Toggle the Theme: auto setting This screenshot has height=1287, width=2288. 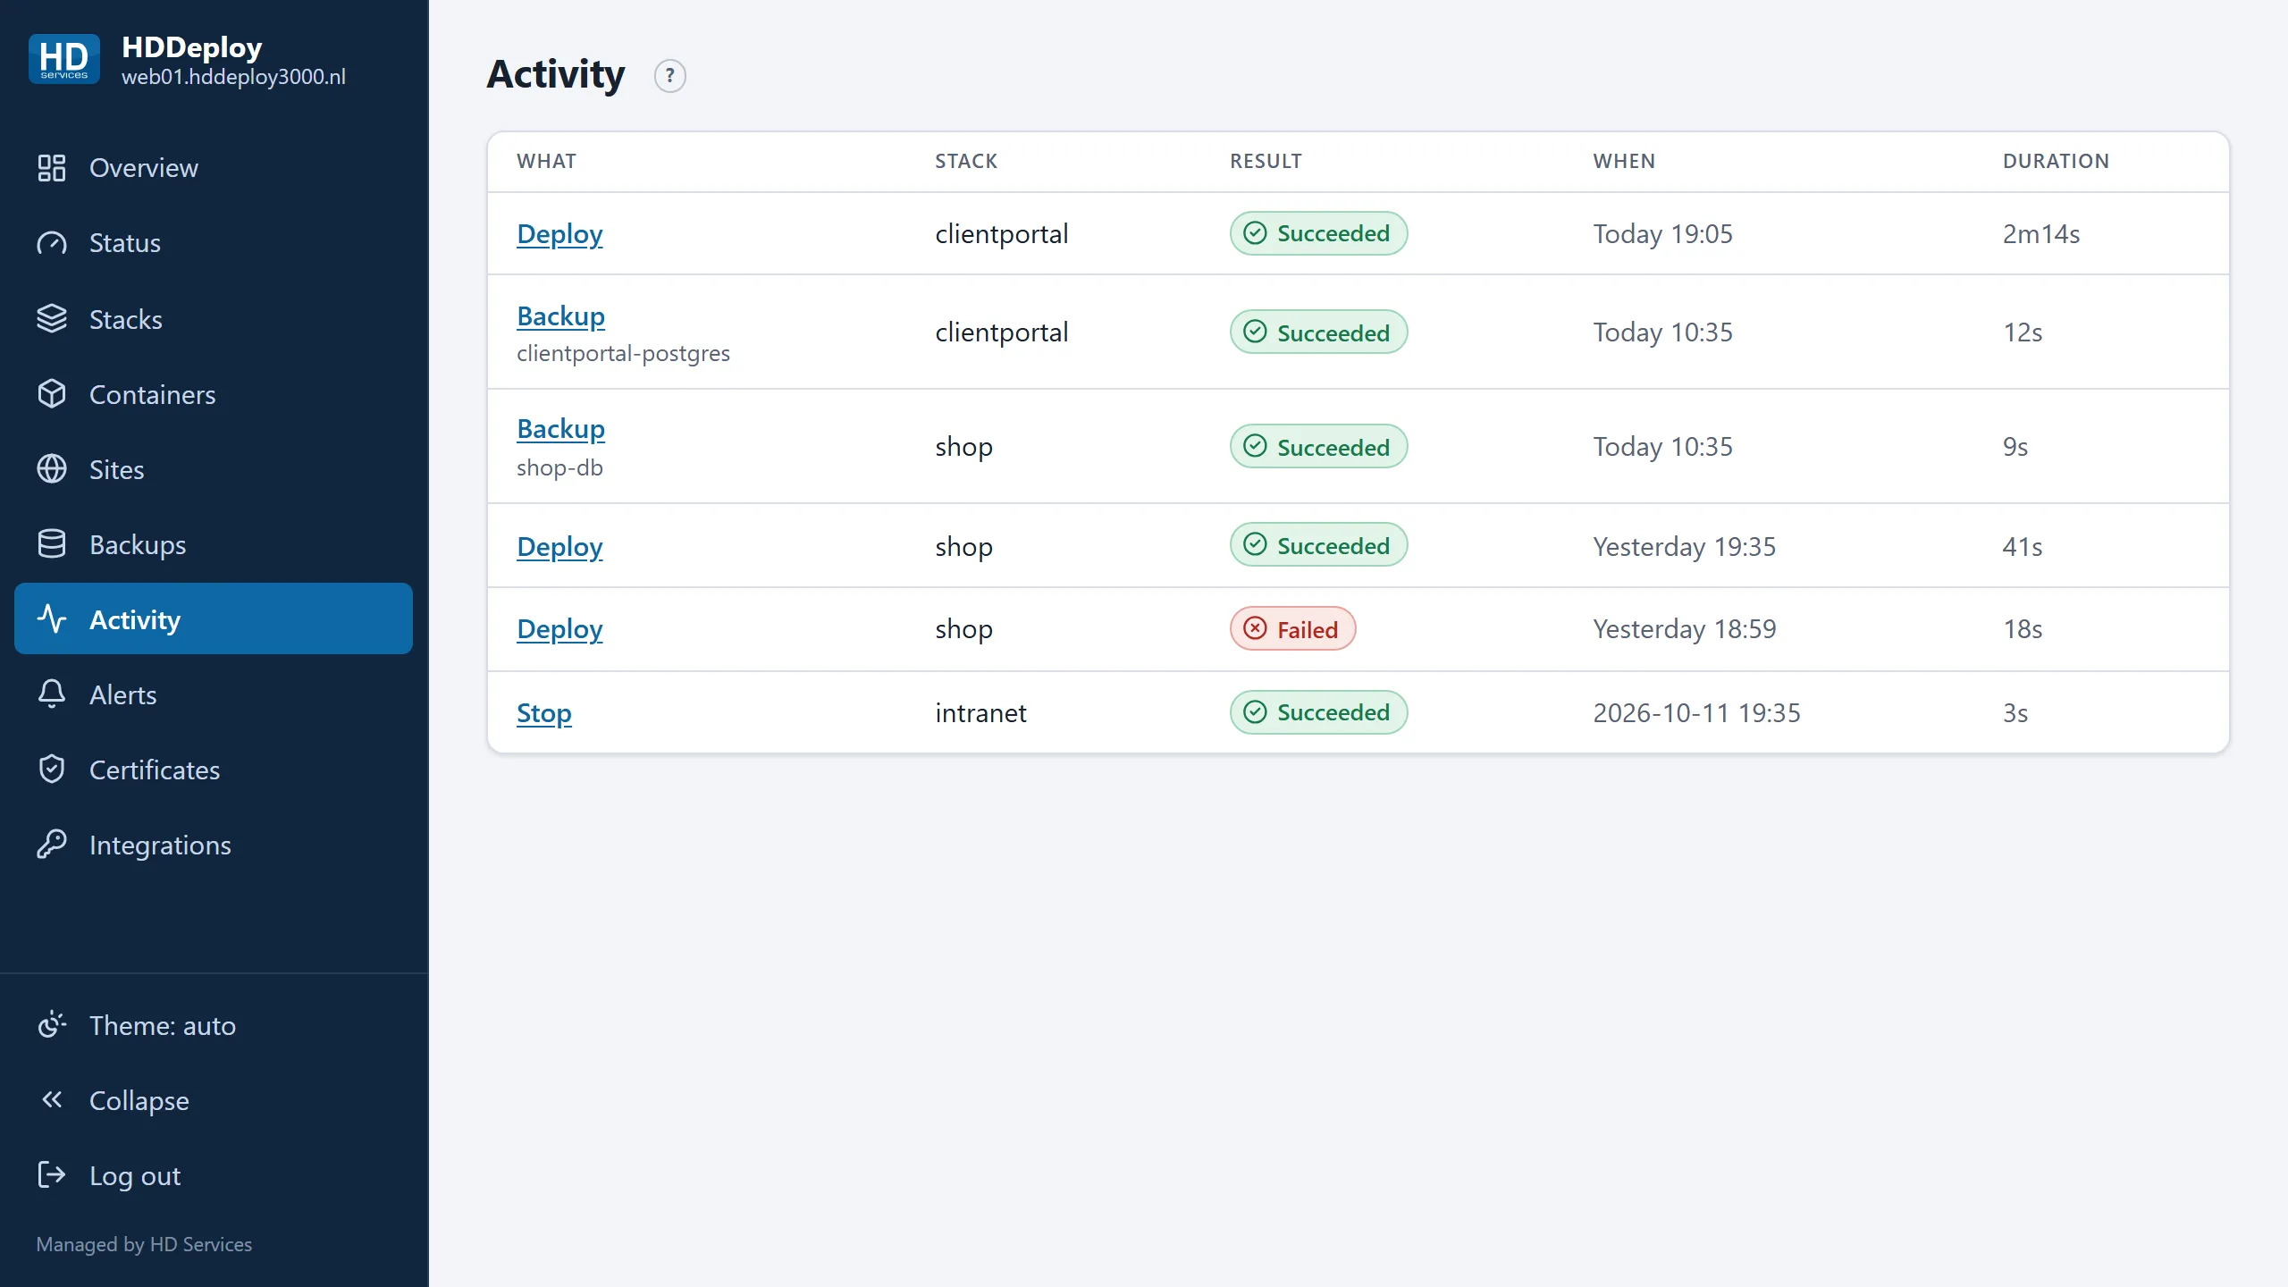tap(214, 1025)
